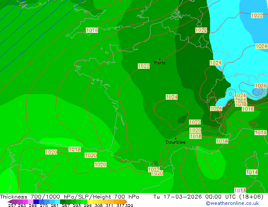Select the 1014 isobar label over Corsica

point(252,172)
